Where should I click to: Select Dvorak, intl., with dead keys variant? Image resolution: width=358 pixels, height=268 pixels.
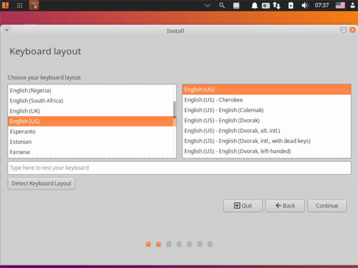pos(266,141)
